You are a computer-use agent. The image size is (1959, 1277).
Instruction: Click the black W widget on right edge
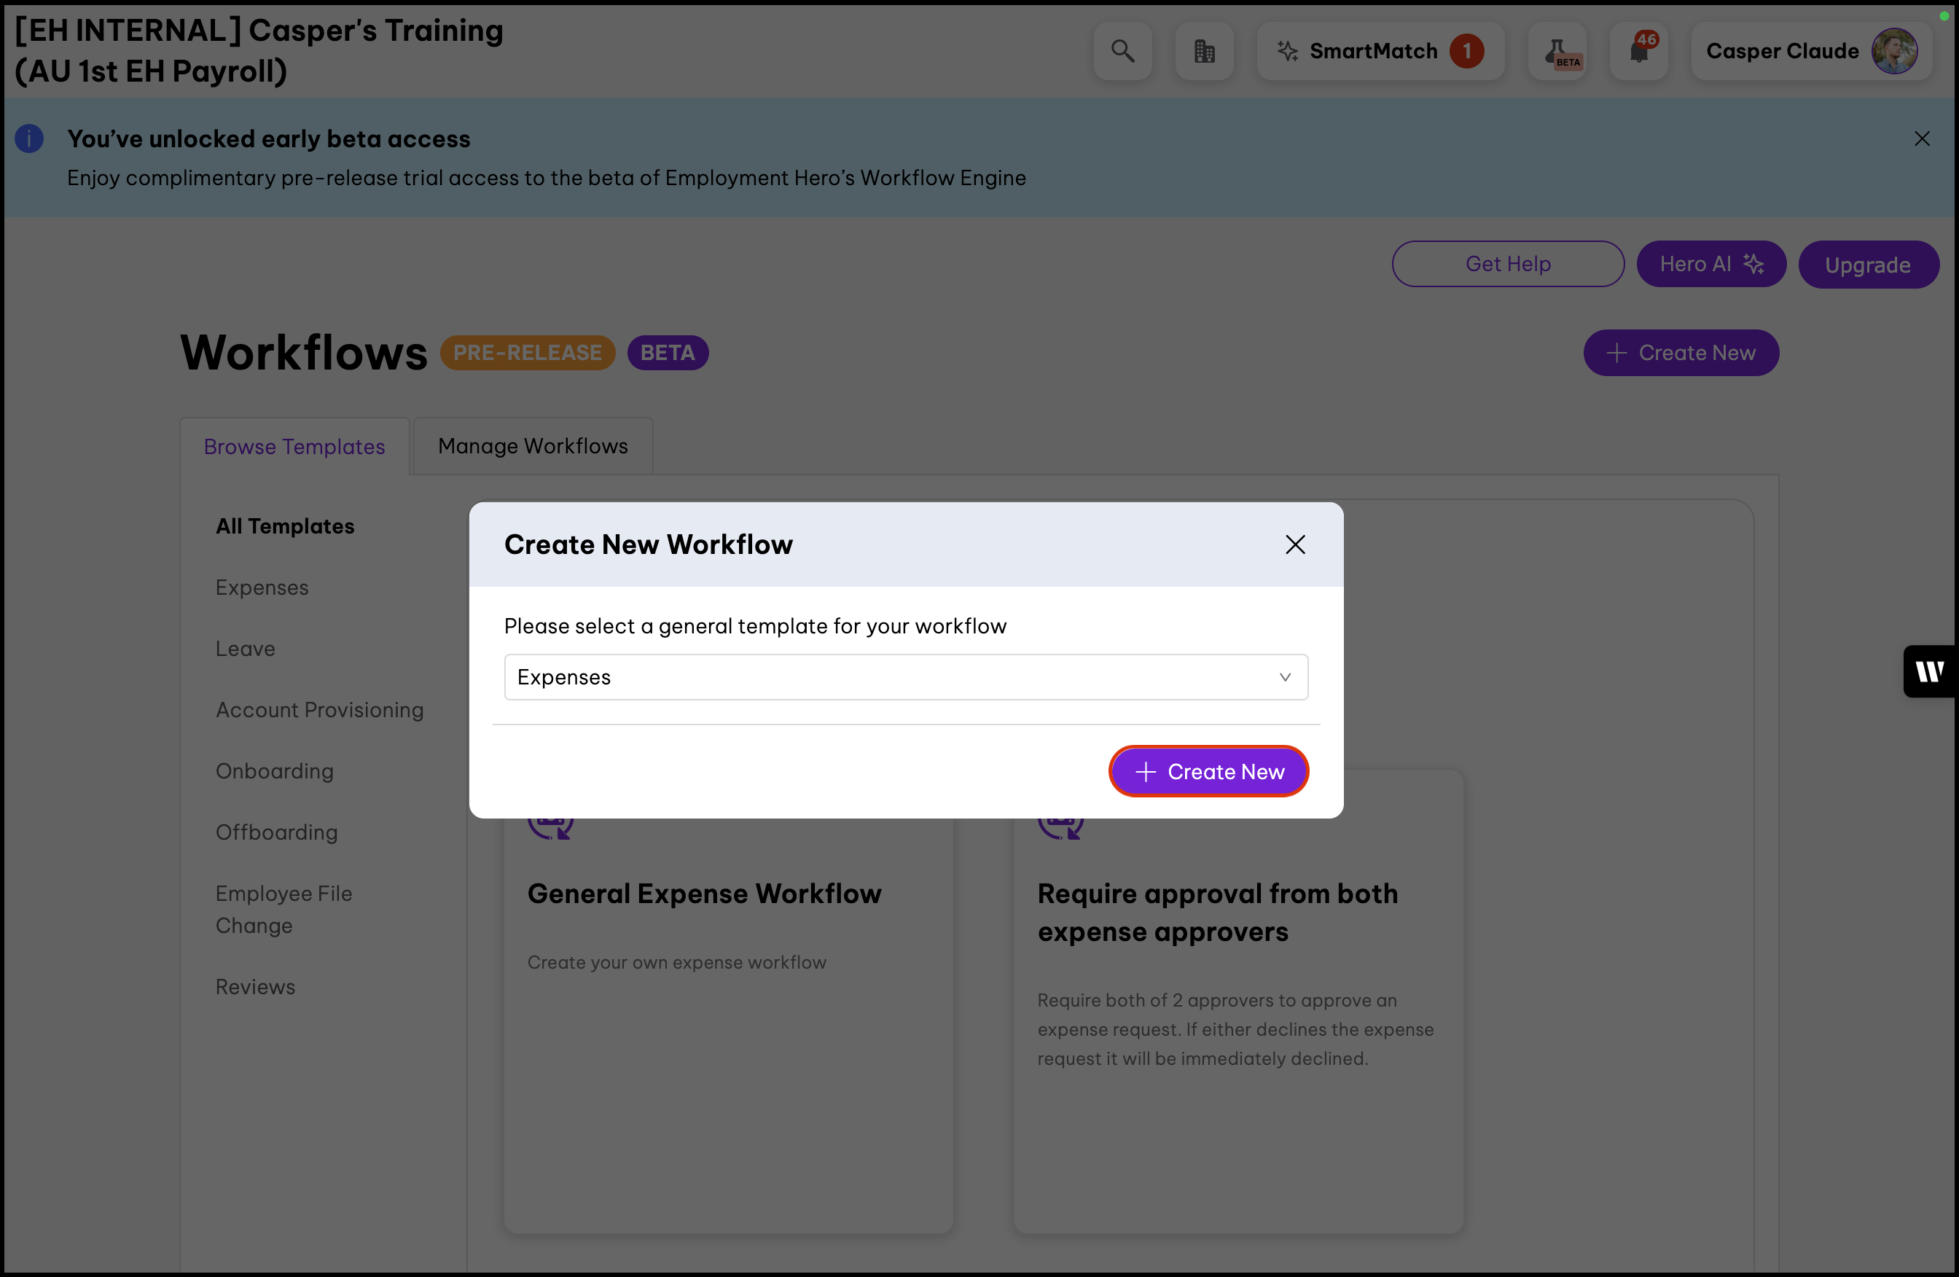1929,671
